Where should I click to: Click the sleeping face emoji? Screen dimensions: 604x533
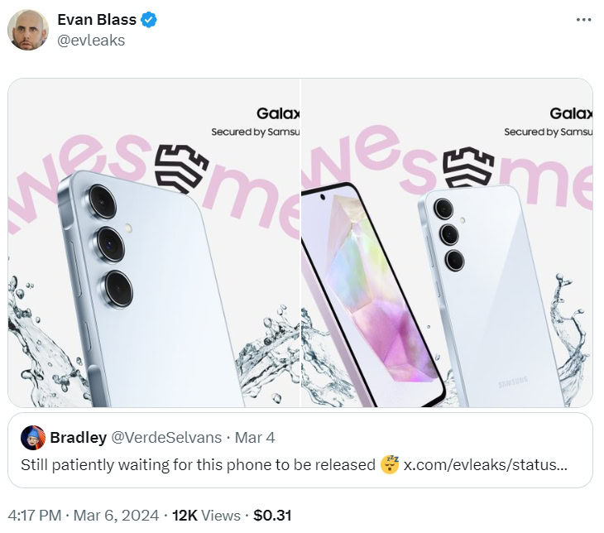(x=390, y=464)
